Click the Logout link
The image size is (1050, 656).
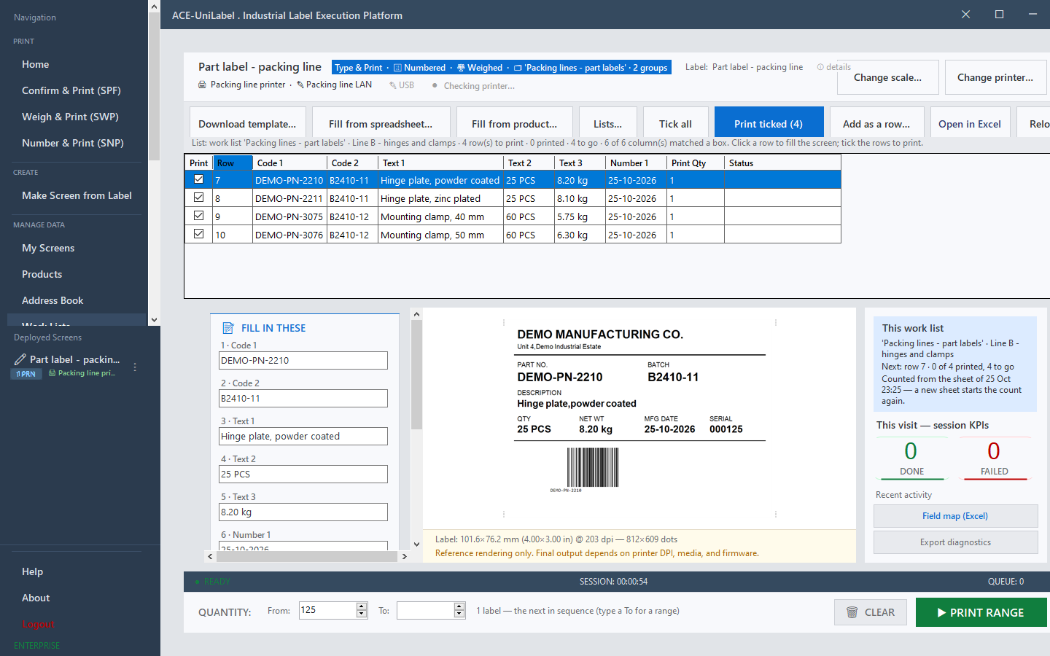39,624
